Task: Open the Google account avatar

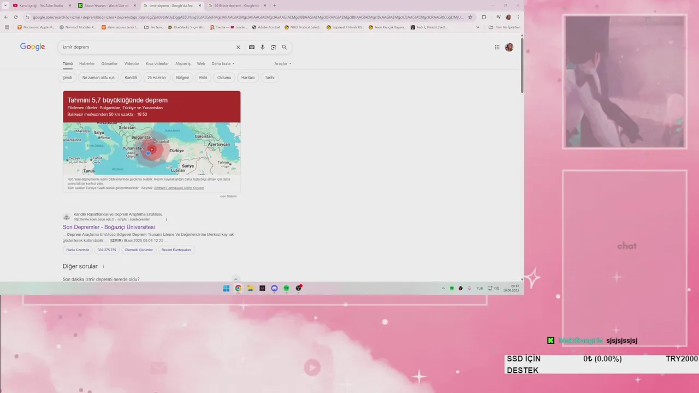Action: coord(509,47)
